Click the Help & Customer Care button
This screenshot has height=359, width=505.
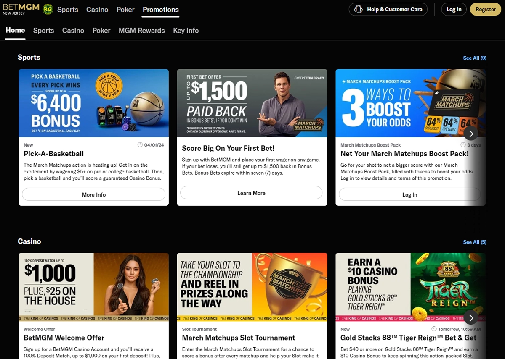click(388, 9)
